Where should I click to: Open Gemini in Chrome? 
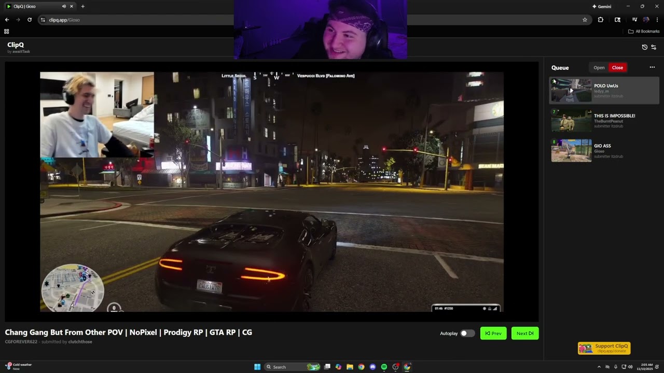click(602, 7)
